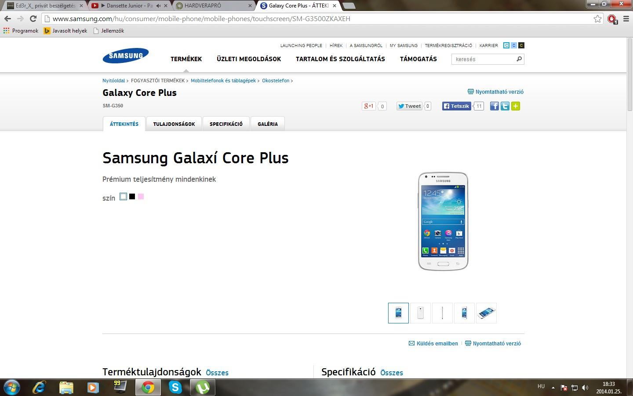Image resolution: width=633 pixels, height=396 pixels.
Task: Show hidden tray icons arrow
Action: tap(553, 388)
